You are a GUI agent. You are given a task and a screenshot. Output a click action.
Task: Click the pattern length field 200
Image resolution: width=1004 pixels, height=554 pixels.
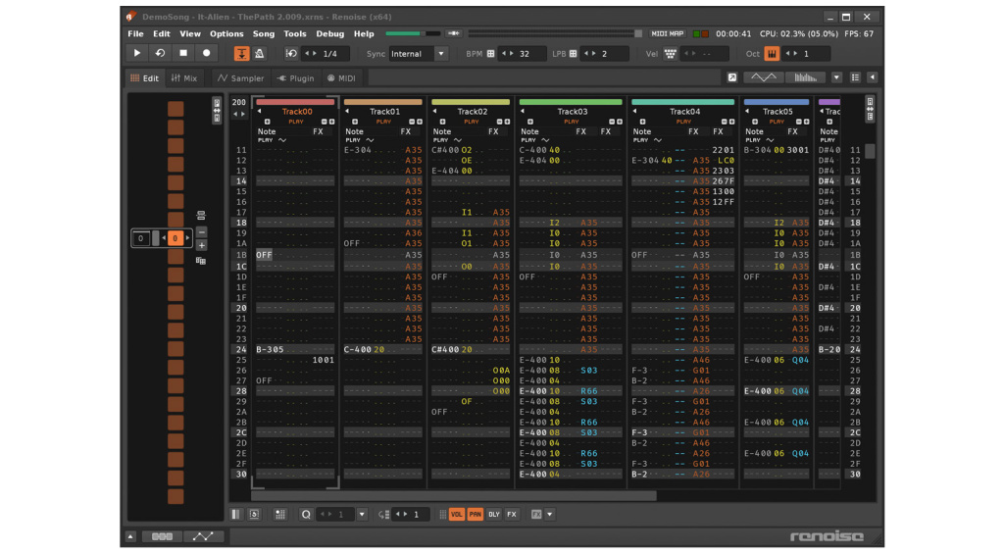pos(239,102)
